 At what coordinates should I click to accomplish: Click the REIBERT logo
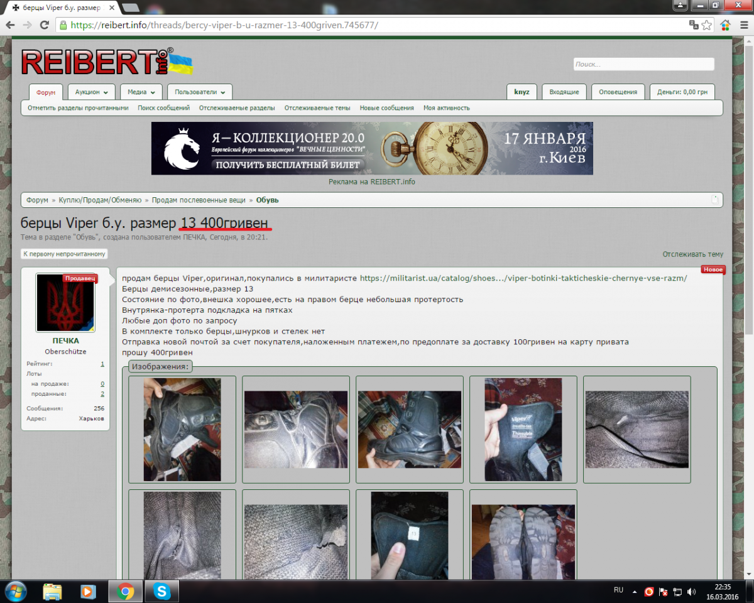(107, 62)
